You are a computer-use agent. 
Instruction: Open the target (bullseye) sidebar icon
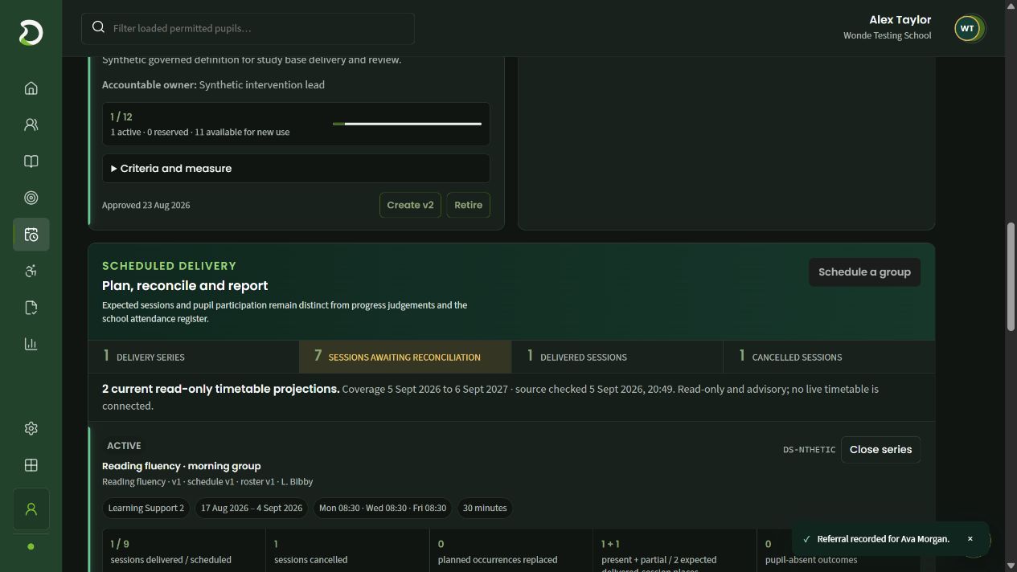(31, 198)
